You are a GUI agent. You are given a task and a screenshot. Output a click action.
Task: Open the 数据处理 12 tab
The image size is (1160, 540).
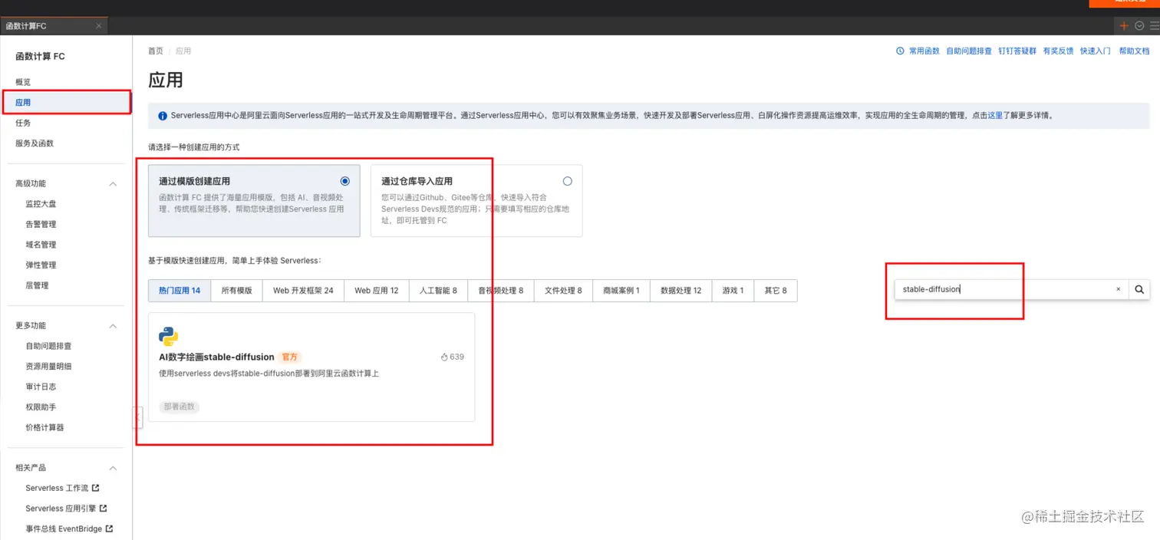pos(681,291)
